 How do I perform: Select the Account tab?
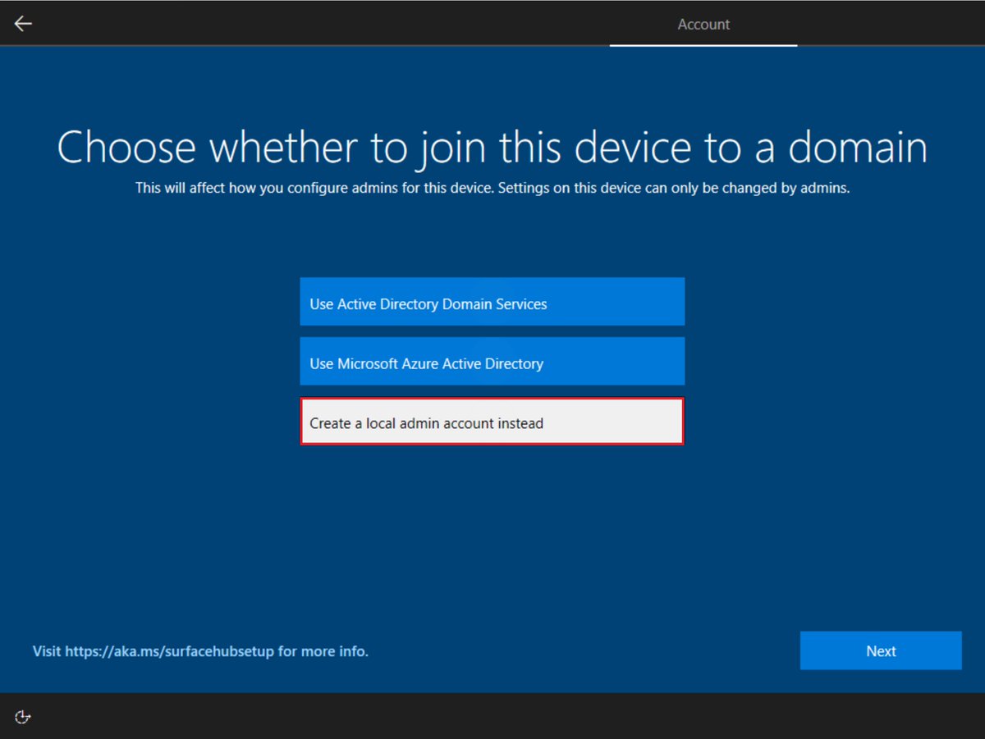(x=703, y=25)
